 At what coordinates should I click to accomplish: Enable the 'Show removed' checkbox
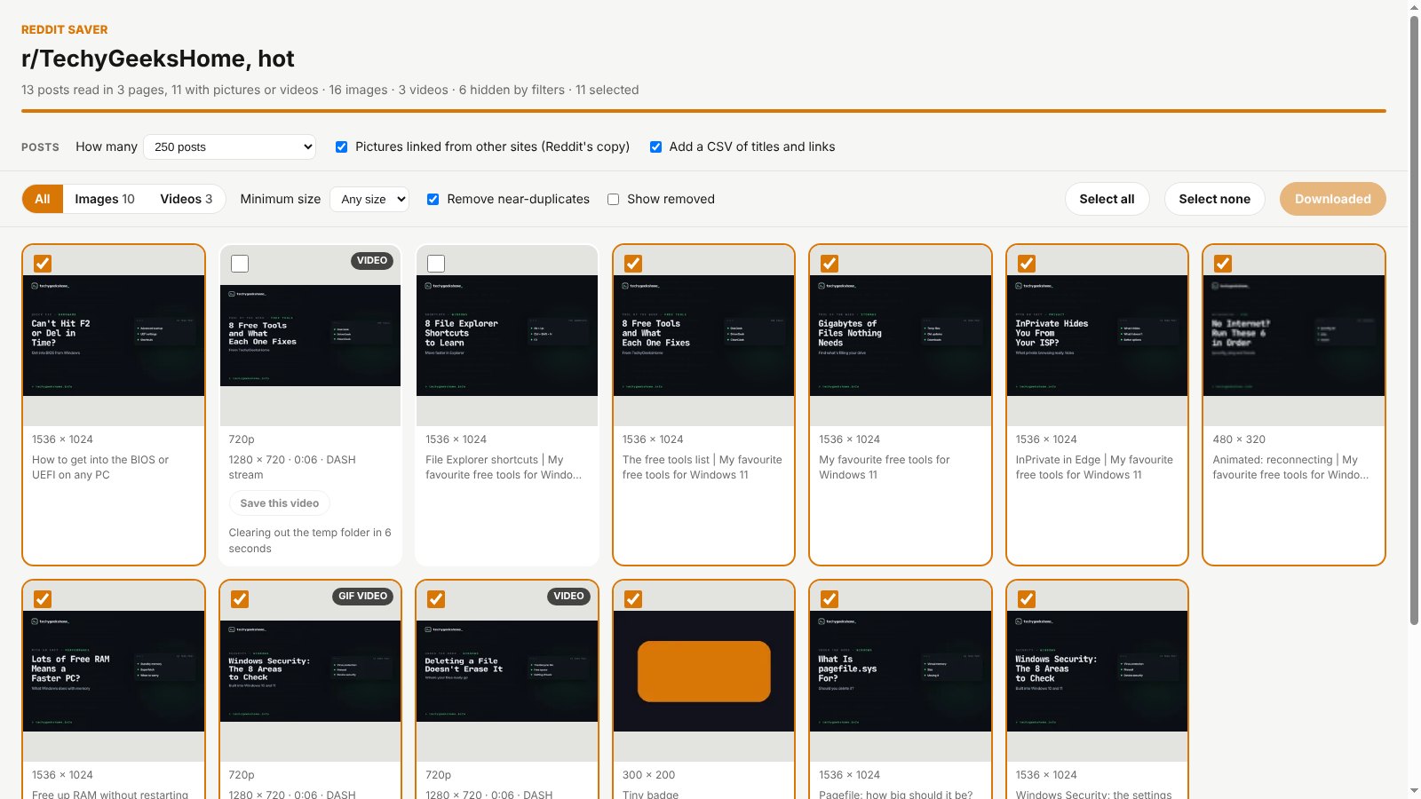[x=613, y=200]
